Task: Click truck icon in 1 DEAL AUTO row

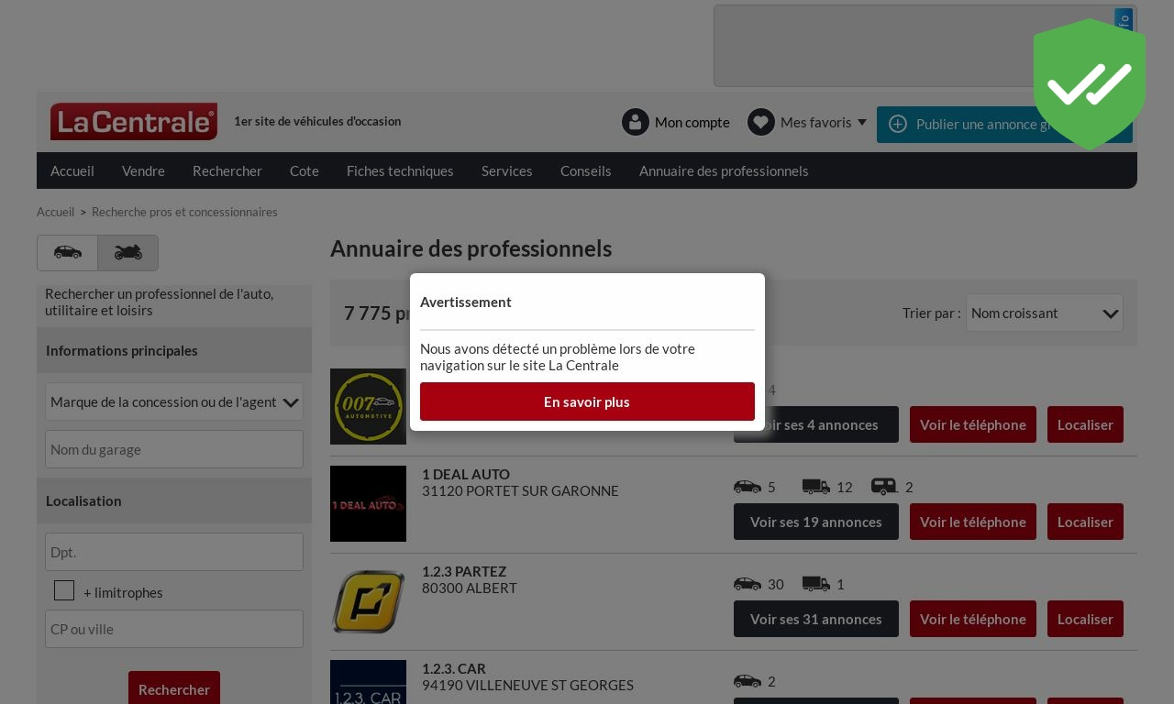Action: (816, 487)
